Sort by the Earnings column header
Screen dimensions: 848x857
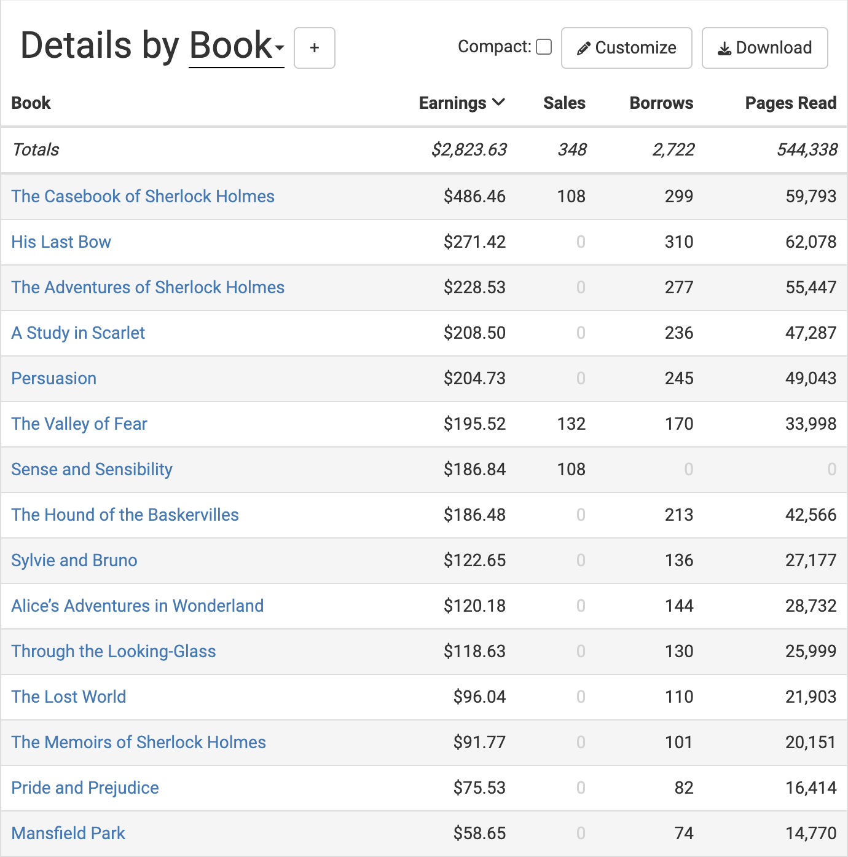pyautogui.click(x=462, y=103)
